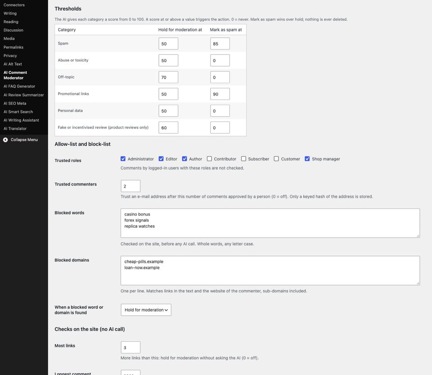432x375 pixels.
Task: Open the blocked word action dropdown
Action: click(146, 310)
